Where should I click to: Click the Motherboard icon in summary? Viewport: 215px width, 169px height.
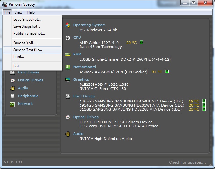(68, 67)
